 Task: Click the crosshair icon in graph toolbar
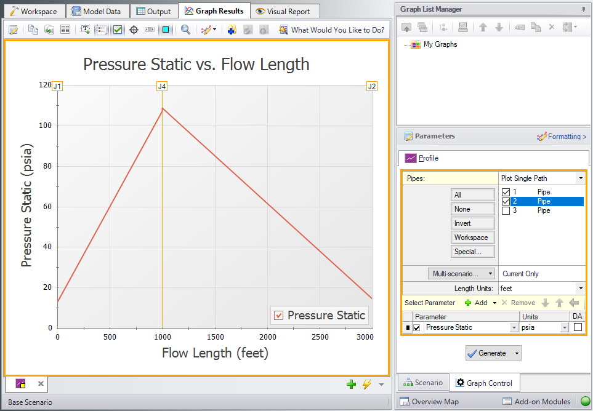tap(134, 30)
